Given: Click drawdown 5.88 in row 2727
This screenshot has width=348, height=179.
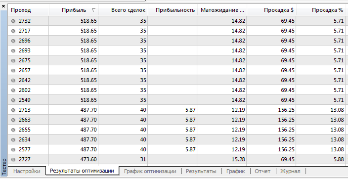Looking at the screenshot, I should point(339,159).
